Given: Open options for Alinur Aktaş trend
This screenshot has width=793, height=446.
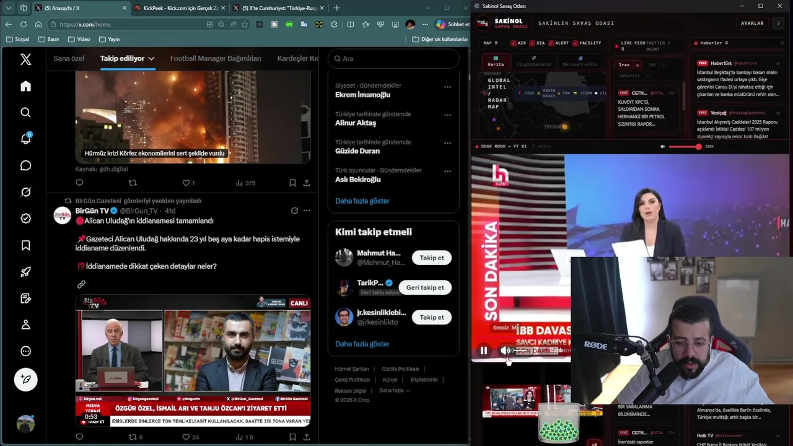Looking at the screenshot, I should pos(447,115).
